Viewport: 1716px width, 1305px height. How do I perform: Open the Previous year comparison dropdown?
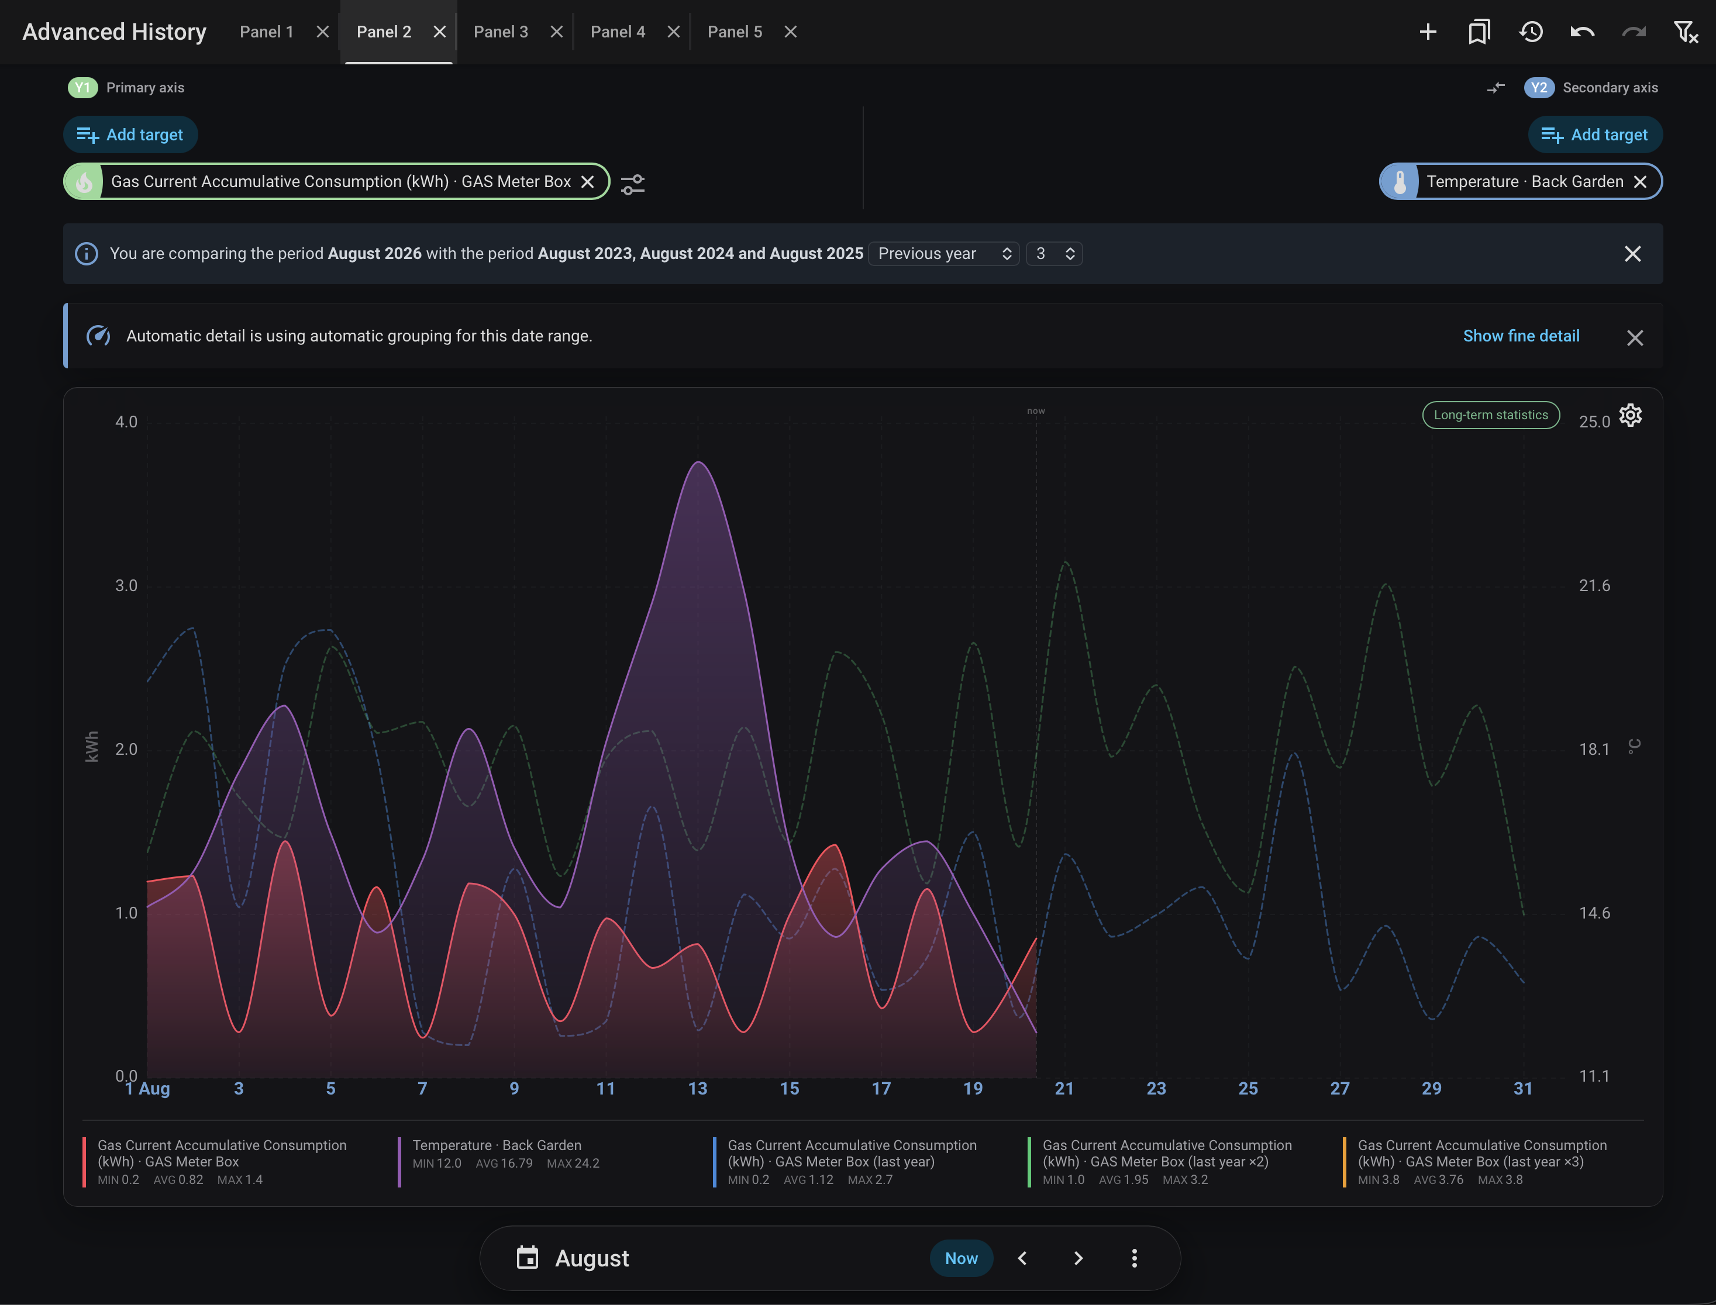tap(944, 254)
